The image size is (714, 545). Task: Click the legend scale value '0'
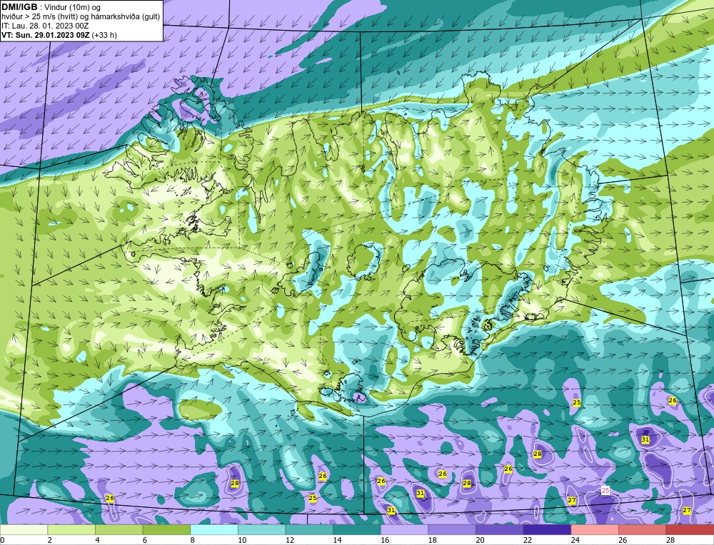[x=2, y=540]
